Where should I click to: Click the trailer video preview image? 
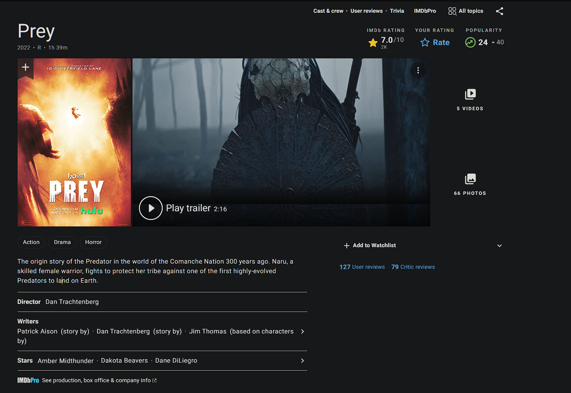(281, 143)
